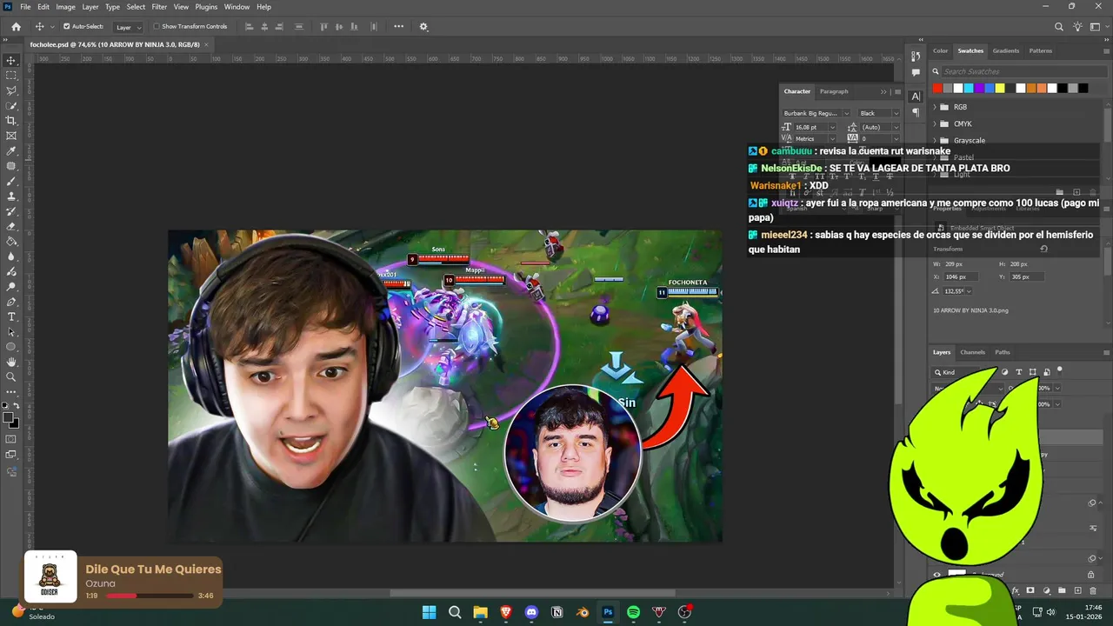Open the Burbank Big font family dropdown

pyautogui.click(x=816, y=113)
